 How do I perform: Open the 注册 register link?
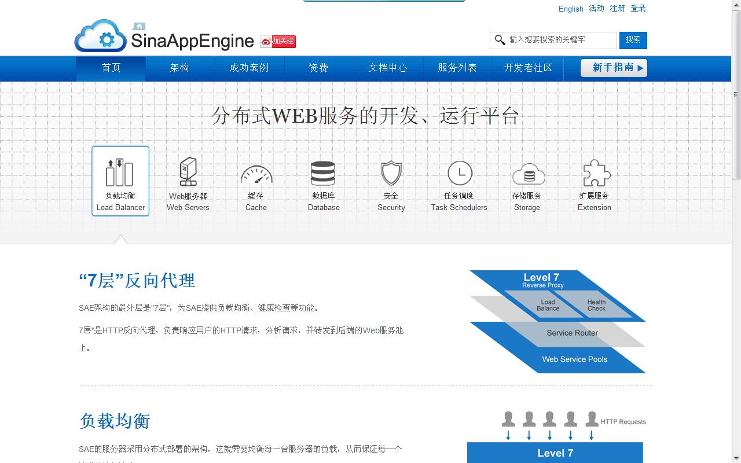(617, 8)
